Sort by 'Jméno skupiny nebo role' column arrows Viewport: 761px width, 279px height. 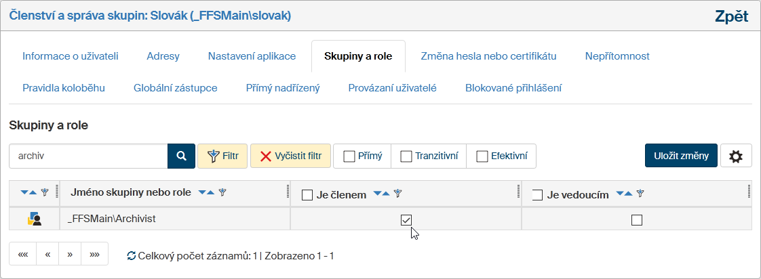(206, 192)
